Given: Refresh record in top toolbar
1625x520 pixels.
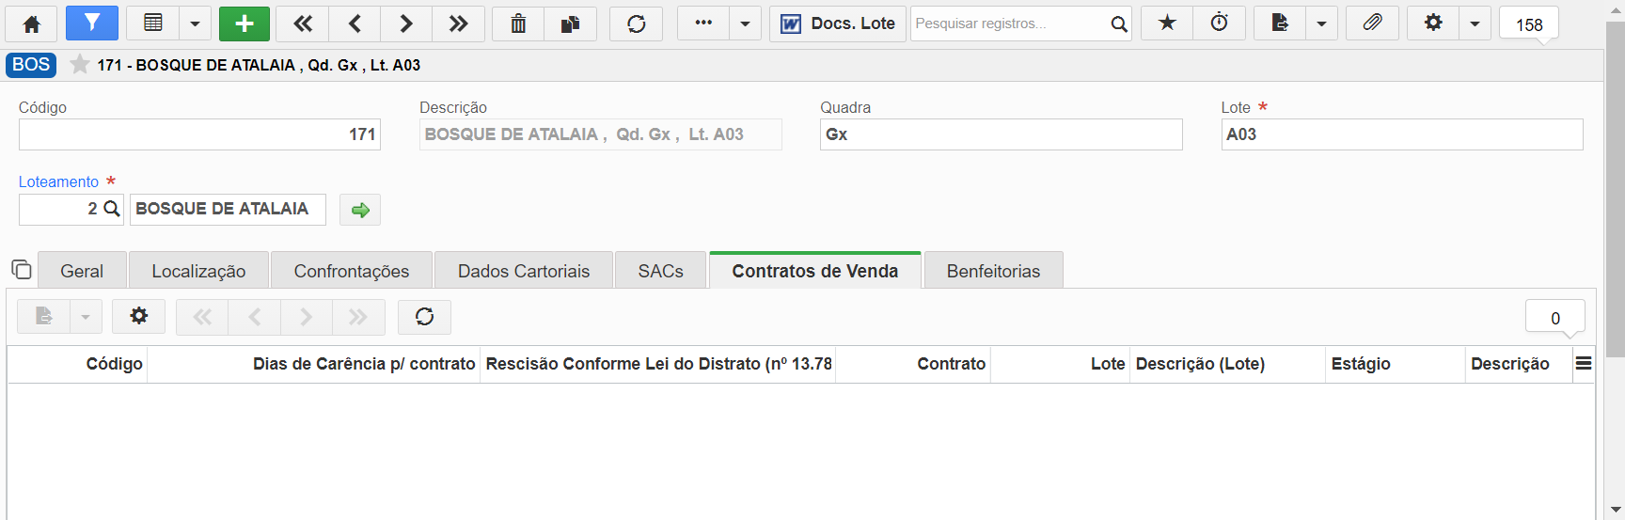Looking at the screenshot, I should point(637,24).
